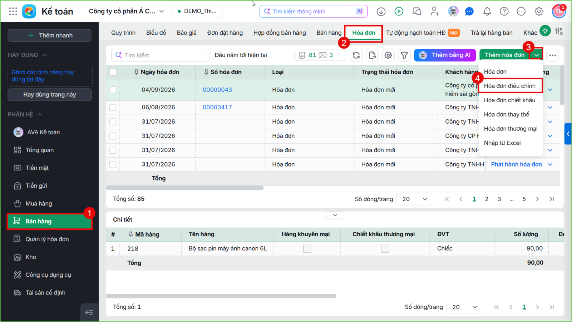Click the refresh icon in the invoice toolbar
The image size is (572, 322).
356,55
